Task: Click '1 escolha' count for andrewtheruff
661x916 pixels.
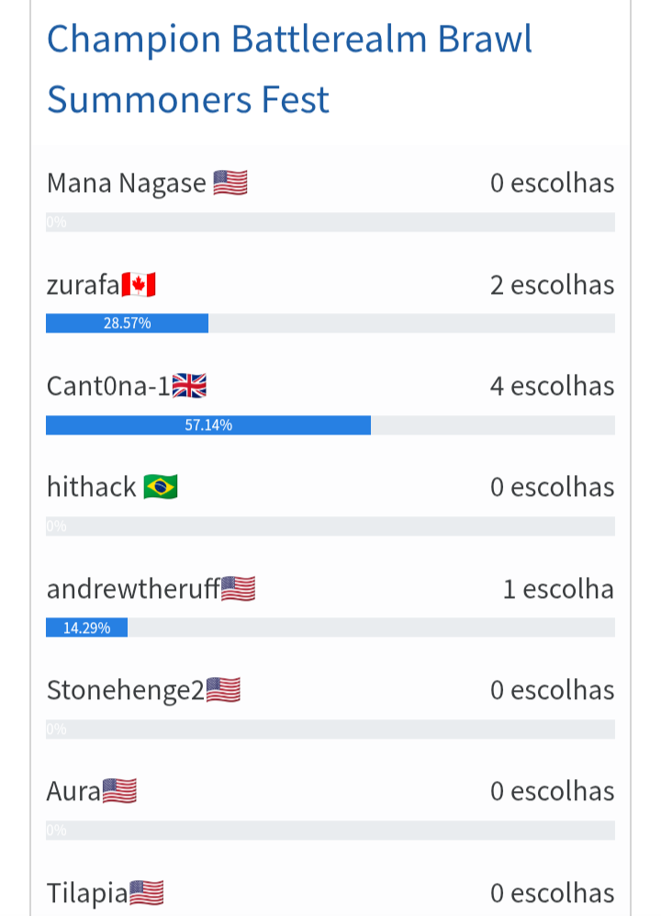Action: pos(559,589)
